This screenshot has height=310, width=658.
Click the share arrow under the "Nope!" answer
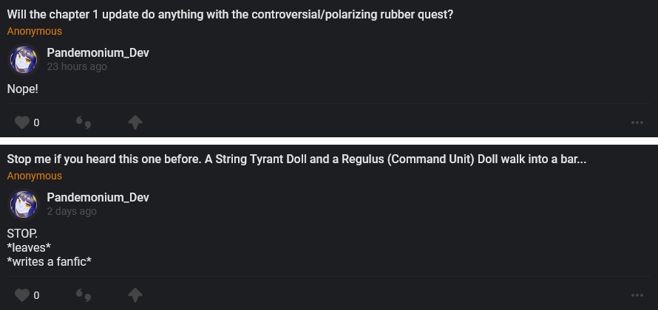(135, 123)
